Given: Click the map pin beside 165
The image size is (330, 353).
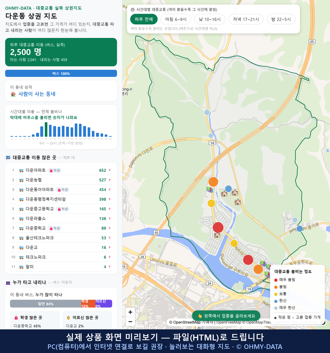Looking at the screenshot, I should pyautogui.click(x=110, y=209).
